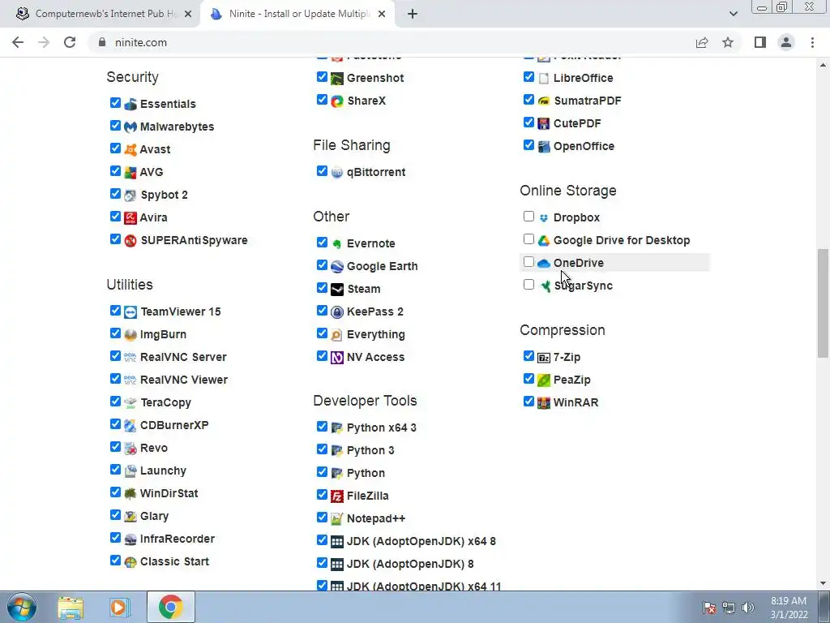The height and width of the screenshot is (623, 830).
Task: Click the Malwarebytes app icon
Action: pyautogui.click(x=130, y=127)
